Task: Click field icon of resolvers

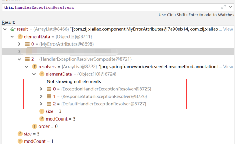Action: point(34,67)
